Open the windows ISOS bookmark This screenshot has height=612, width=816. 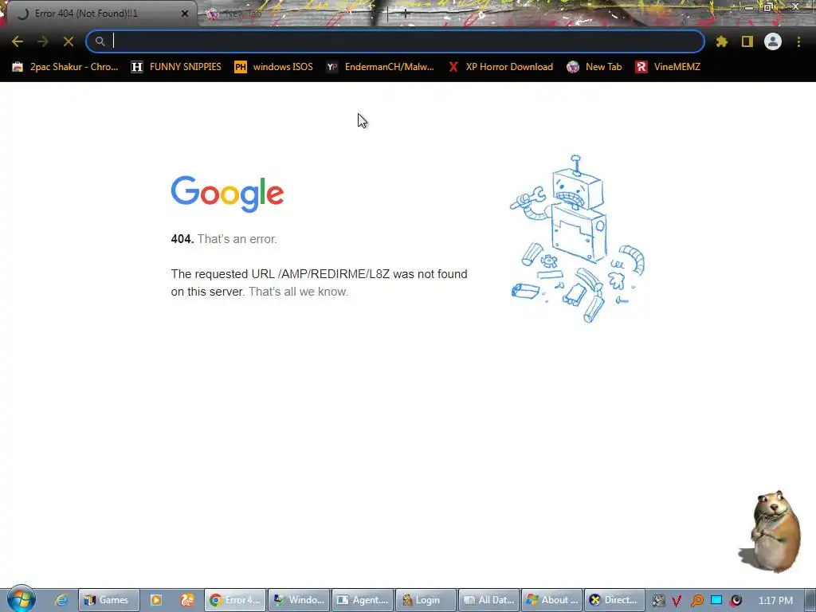(274, 67)
